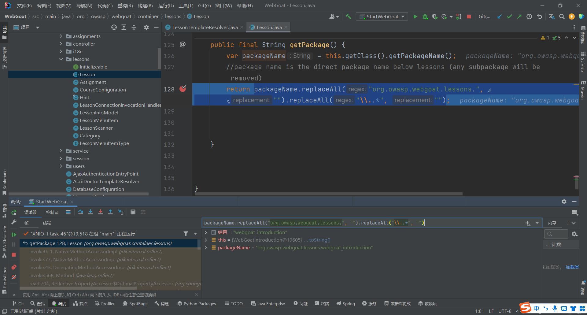
Task: Expand the 'this' variable node
Action: point(206,240)
